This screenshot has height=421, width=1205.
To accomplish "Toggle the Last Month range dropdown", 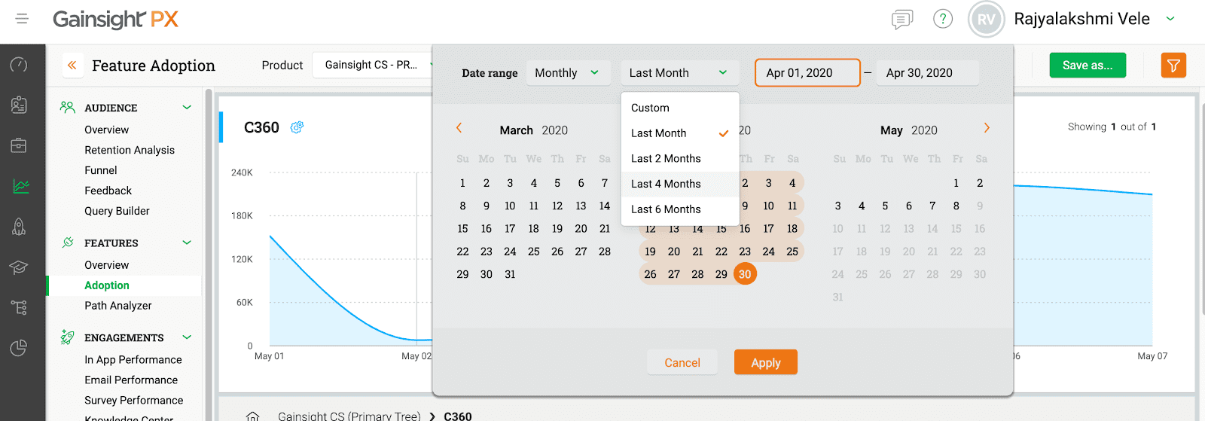I will (678, 73).
